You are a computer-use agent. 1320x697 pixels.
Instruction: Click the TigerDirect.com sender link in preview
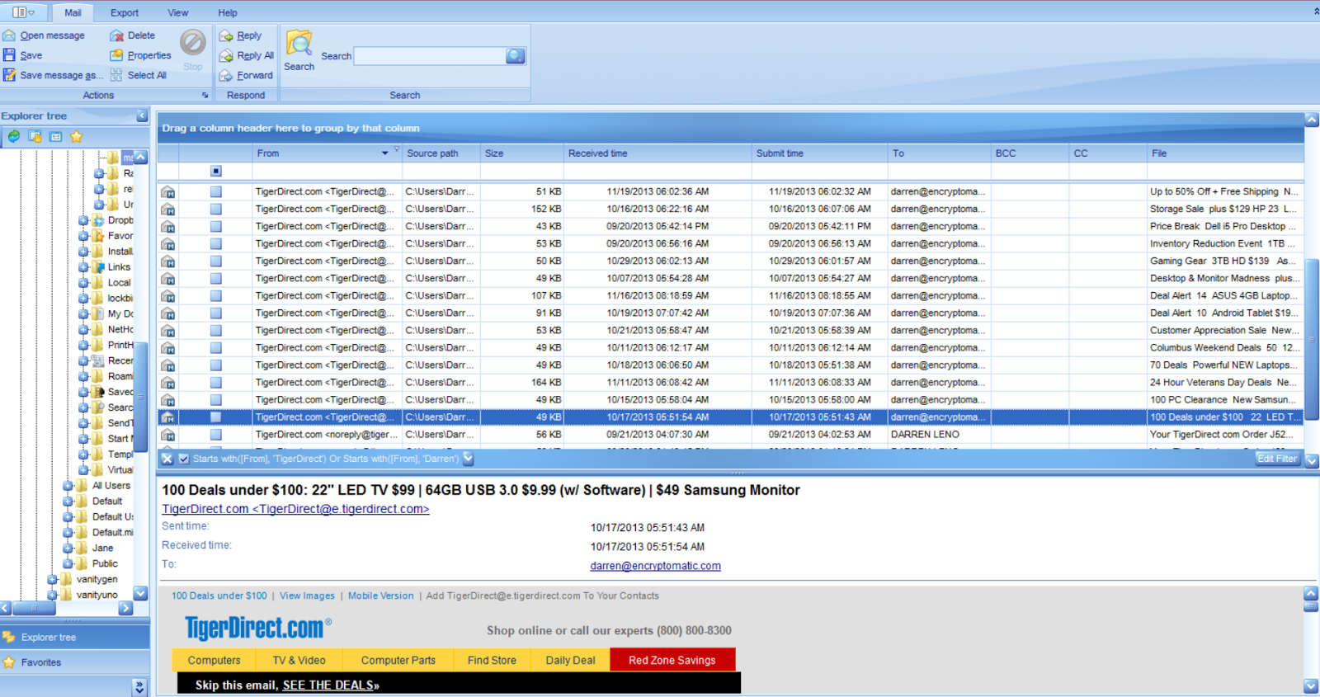295,509
